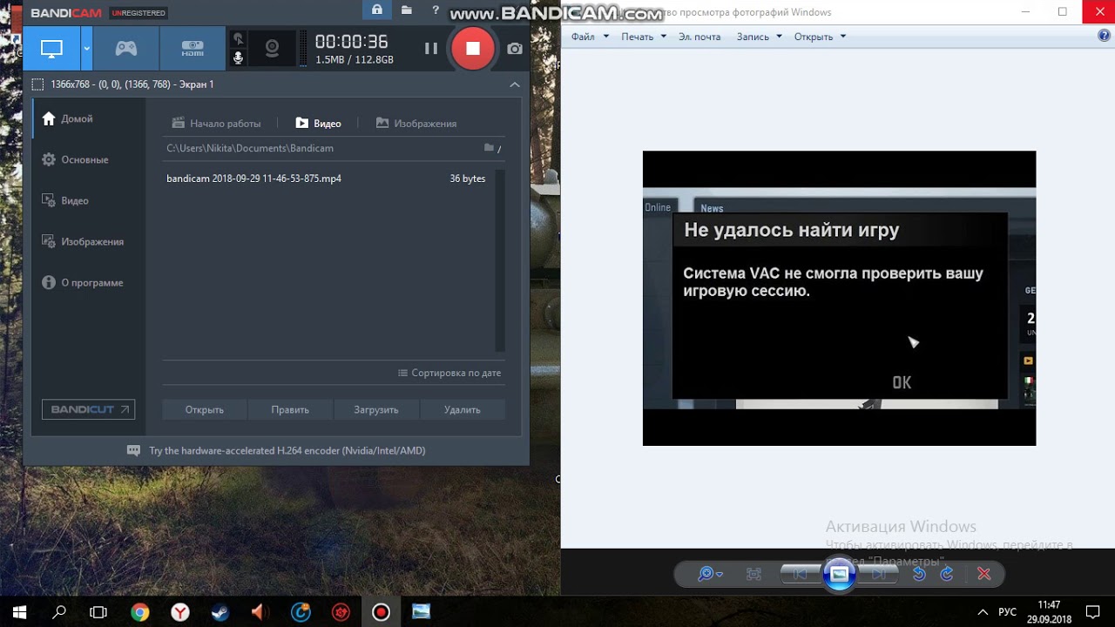Image resolution: width=1115 pixels, height=627 pixels.
Task: Launch Bandicut via BANDICUT button
Action: coord(88,409)
